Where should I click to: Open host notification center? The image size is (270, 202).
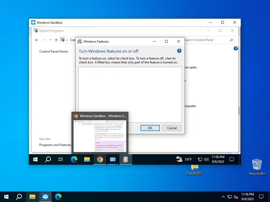click(261, 197)
